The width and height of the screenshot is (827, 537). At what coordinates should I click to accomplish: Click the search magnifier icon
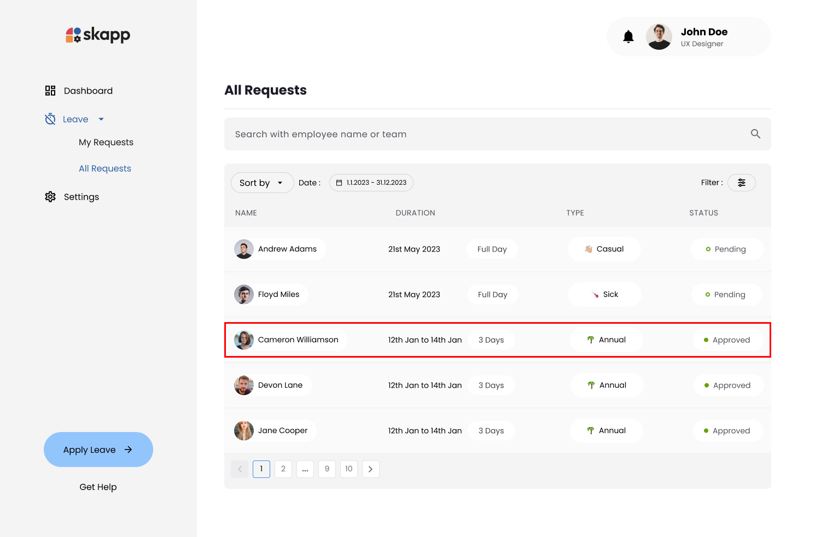(755, 134)
